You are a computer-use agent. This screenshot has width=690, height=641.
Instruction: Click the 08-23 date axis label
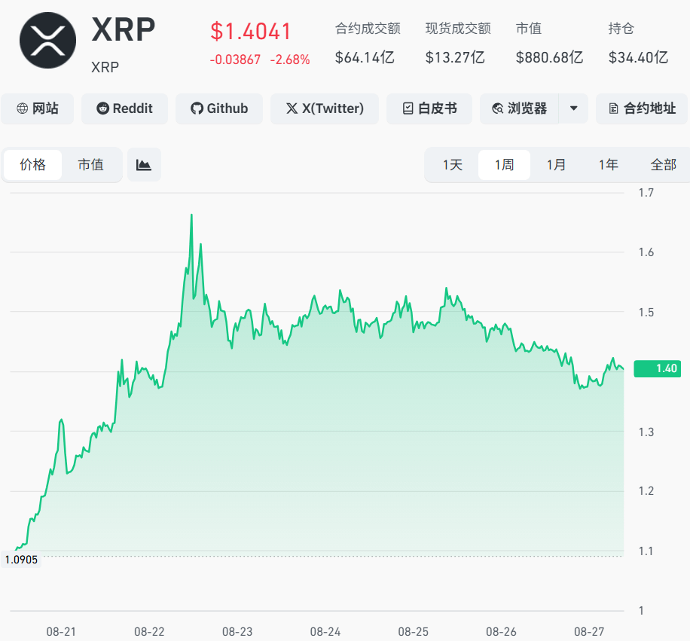[x=237, y=632]
